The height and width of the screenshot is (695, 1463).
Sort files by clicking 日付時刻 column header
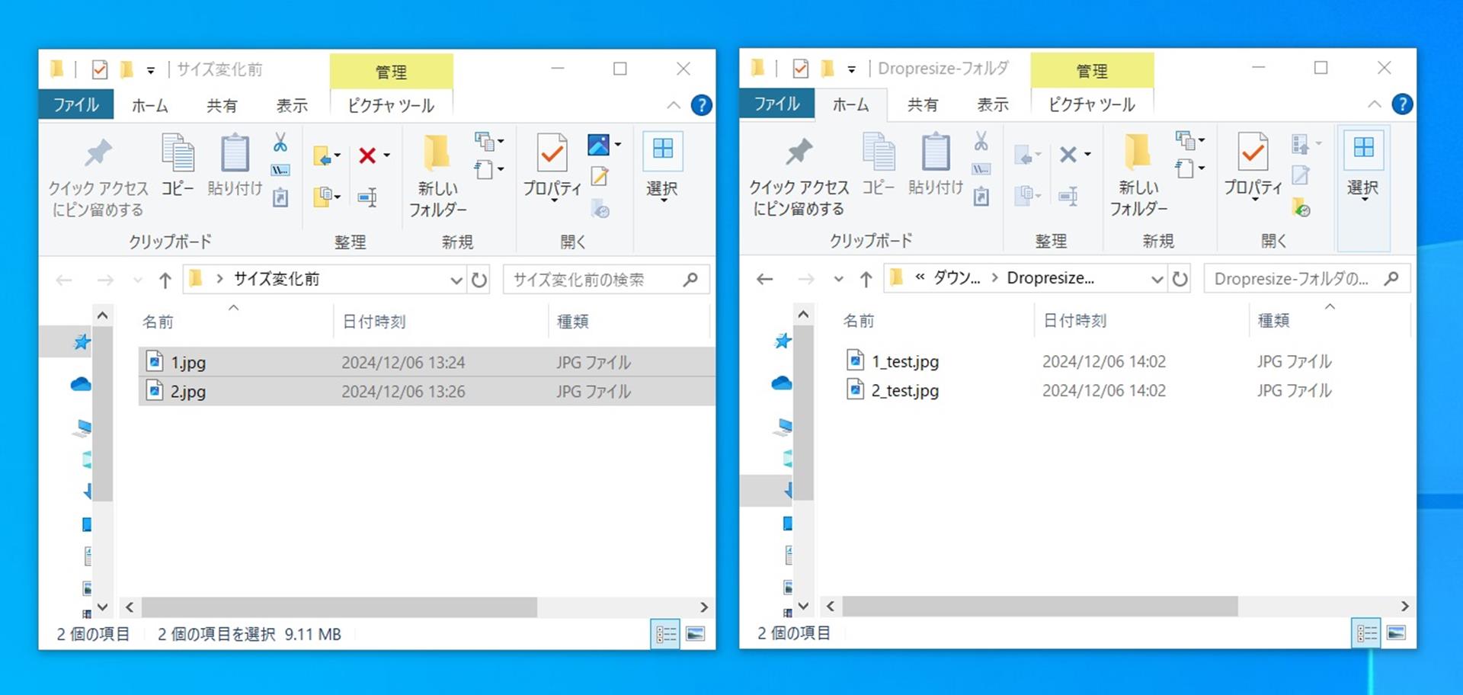(x=374, y=321)
